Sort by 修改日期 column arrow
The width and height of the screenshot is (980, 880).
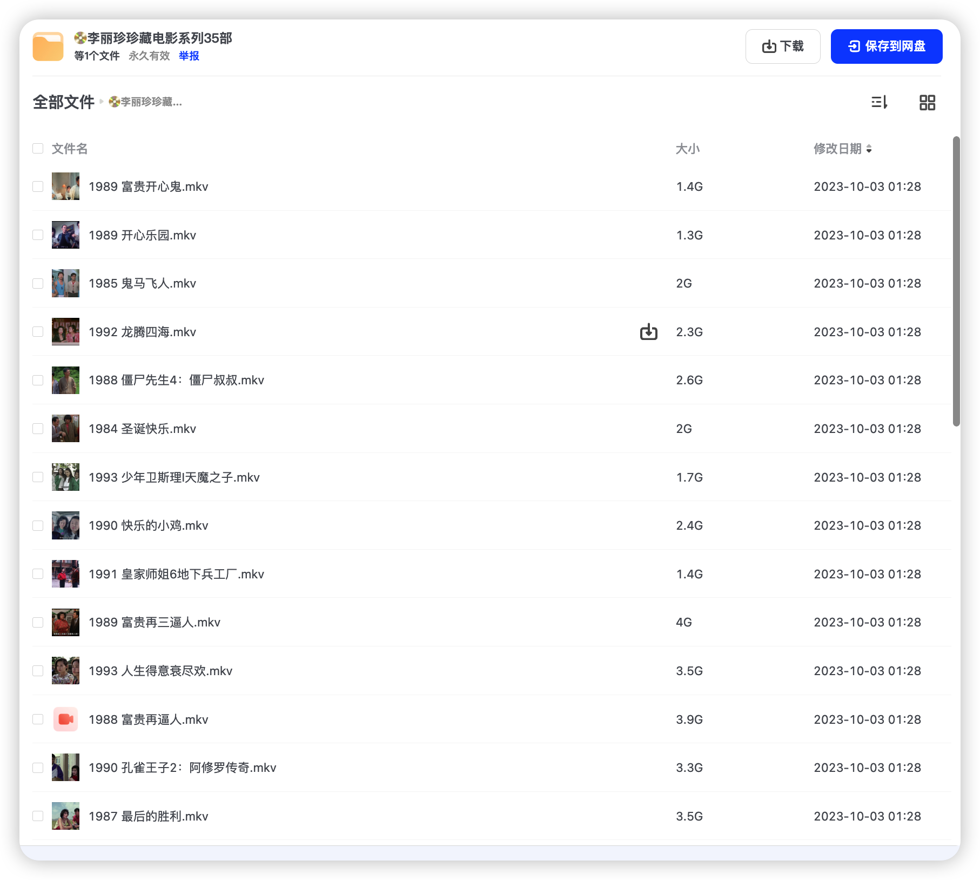click(869, 149)
